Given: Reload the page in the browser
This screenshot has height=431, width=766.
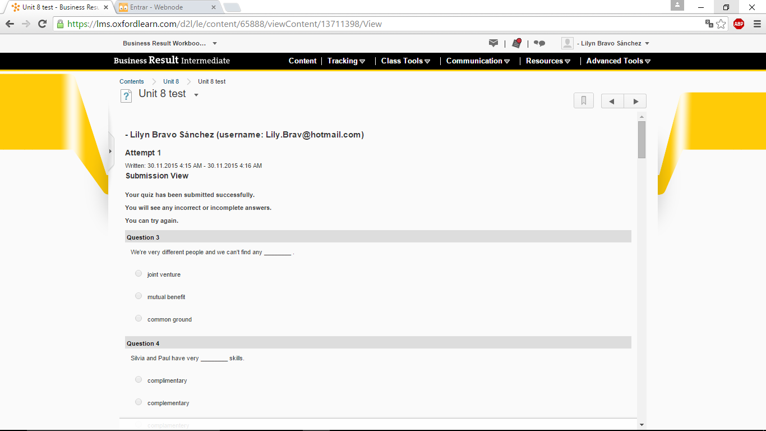Looking at the screenshot, I should (x=42, y=24).
